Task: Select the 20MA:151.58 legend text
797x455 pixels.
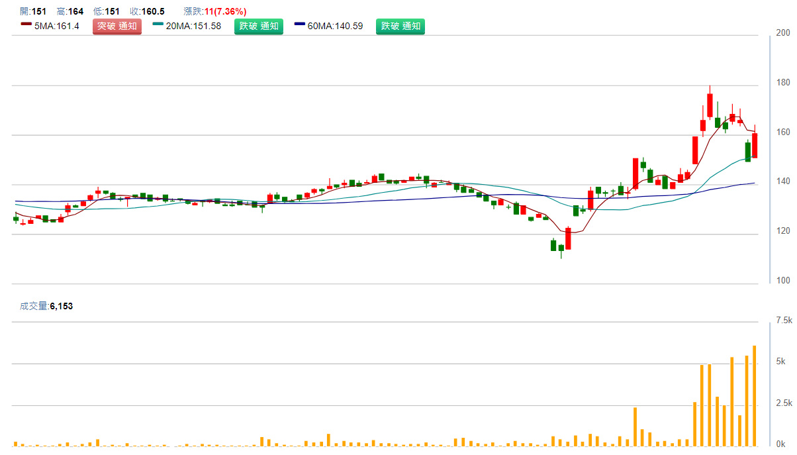Action: pyautogui.click(x=194, y=26)
